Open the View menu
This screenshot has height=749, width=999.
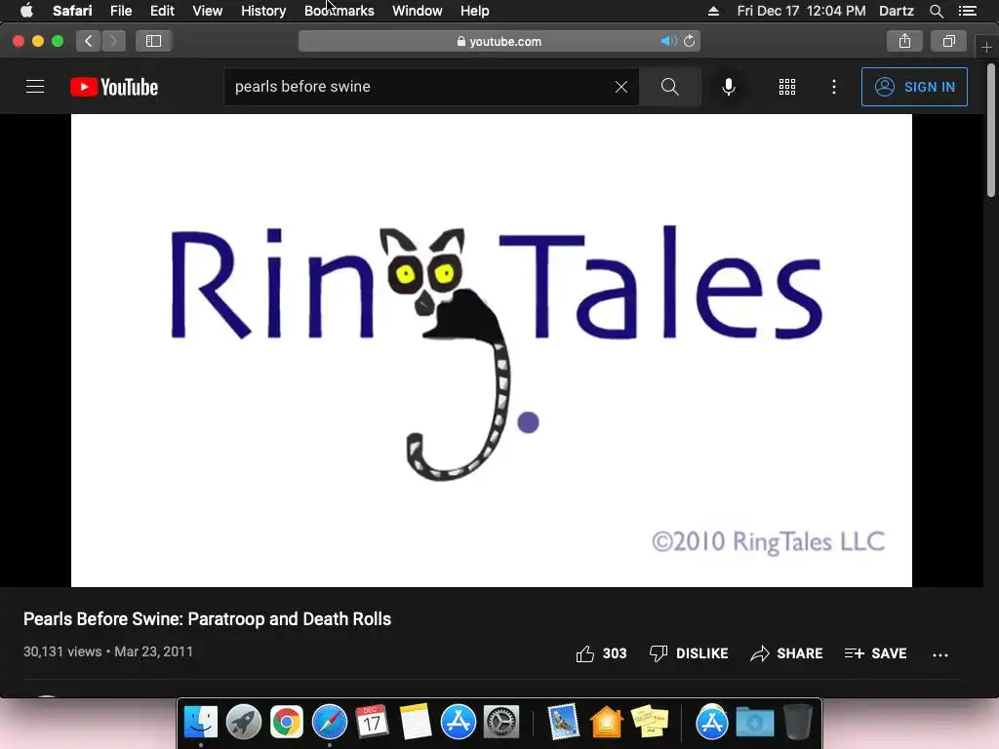(x=208, y=11)
